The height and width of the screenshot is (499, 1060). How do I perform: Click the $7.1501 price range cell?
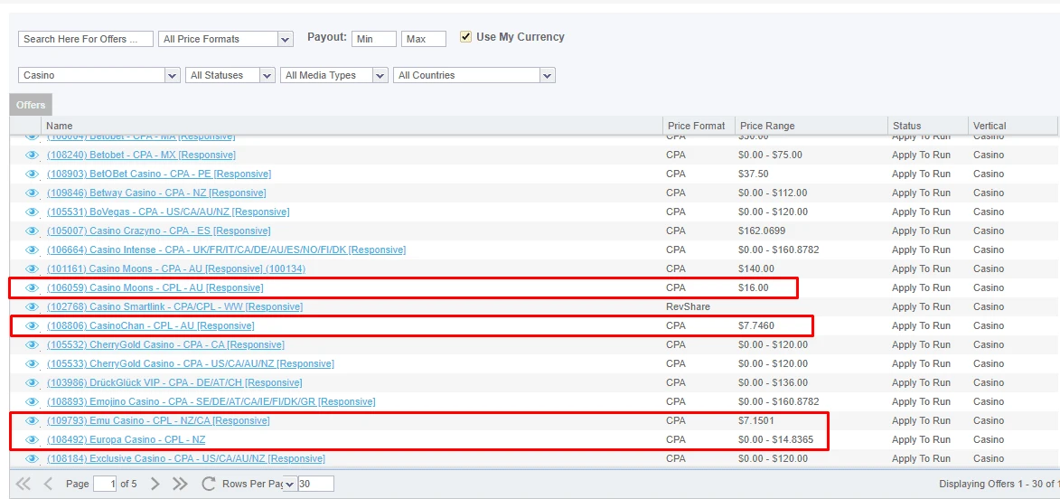pos(756,419)
